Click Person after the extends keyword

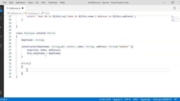click(x=51, y=33)
